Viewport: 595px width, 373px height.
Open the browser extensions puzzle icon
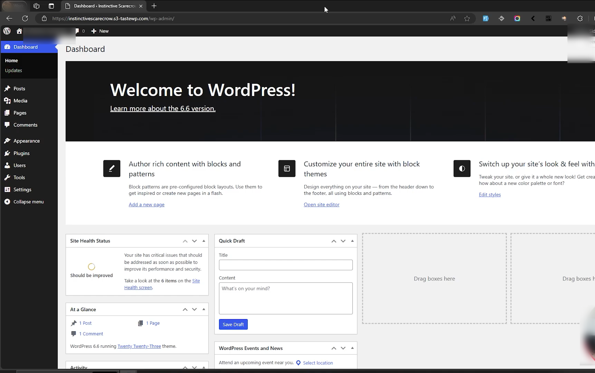580,19
